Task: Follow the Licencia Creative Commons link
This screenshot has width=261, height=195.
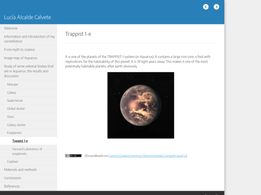Action: [148, 156]
